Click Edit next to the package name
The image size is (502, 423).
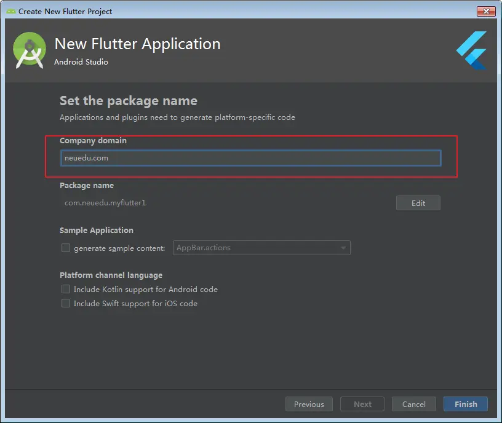418,203
